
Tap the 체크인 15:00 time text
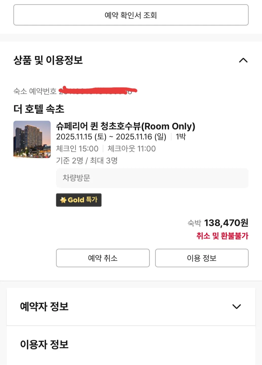pos(77,149)
